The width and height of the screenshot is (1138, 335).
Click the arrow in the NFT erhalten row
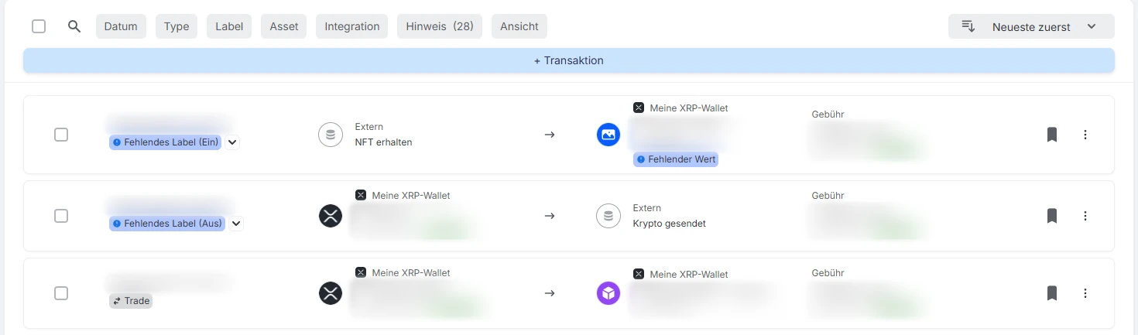(550, 135)
